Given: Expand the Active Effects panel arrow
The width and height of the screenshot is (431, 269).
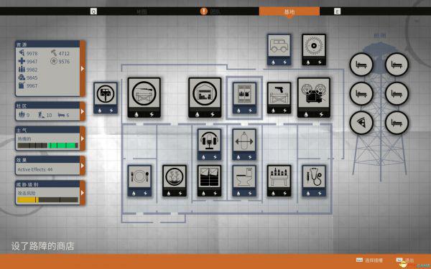Looking at the screenshot, I should click(83, 166).
